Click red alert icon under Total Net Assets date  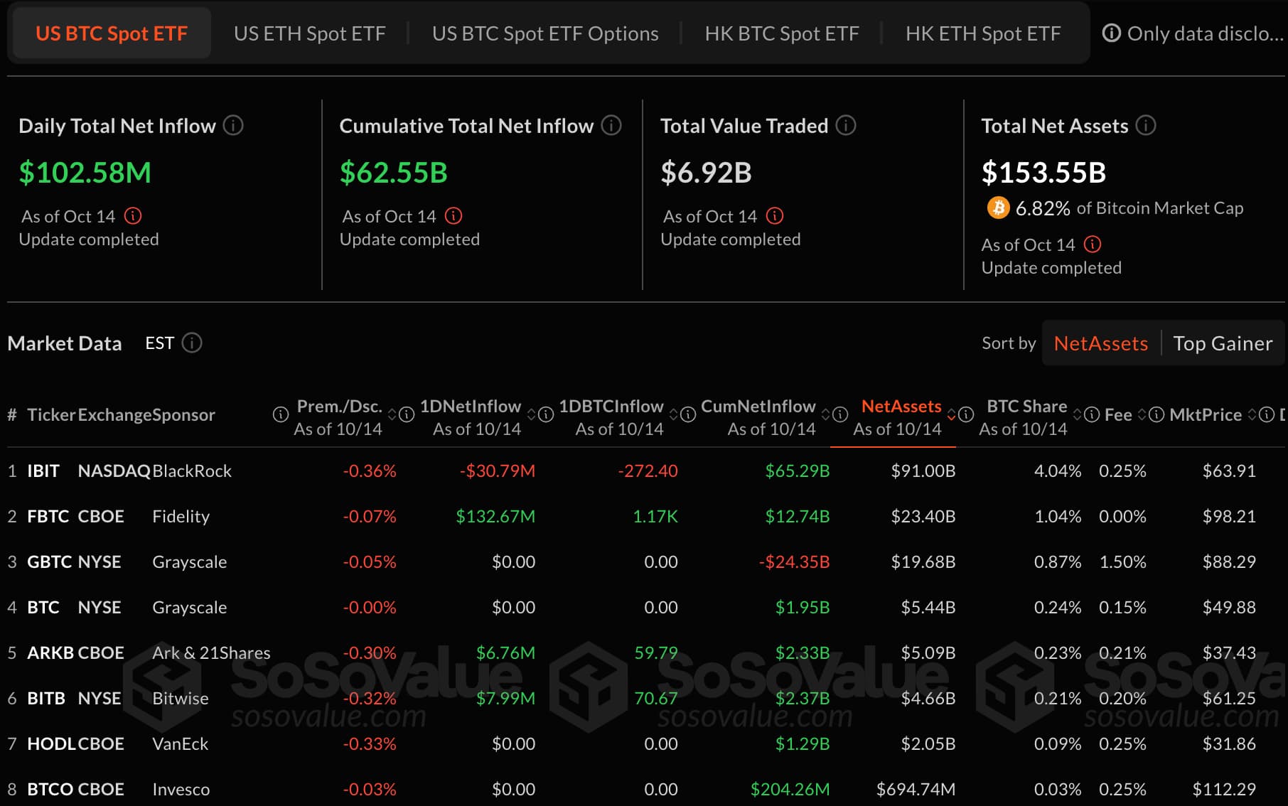[1093, 245]
